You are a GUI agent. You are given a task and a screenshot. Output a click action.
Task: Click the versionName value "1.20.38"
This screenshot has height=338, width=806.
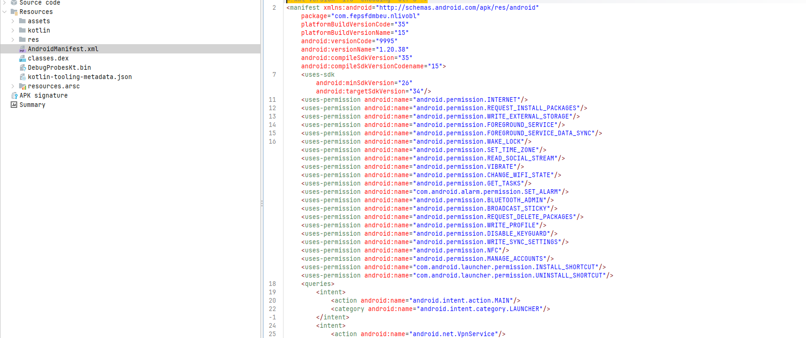(392, 49)
